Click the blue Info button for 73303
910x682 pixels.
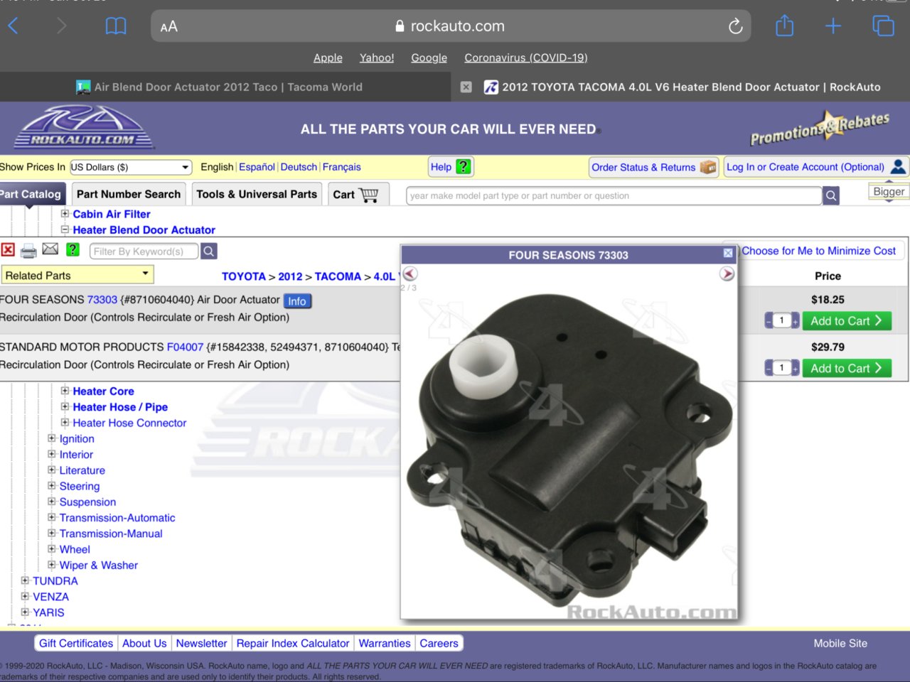[297, 301]
